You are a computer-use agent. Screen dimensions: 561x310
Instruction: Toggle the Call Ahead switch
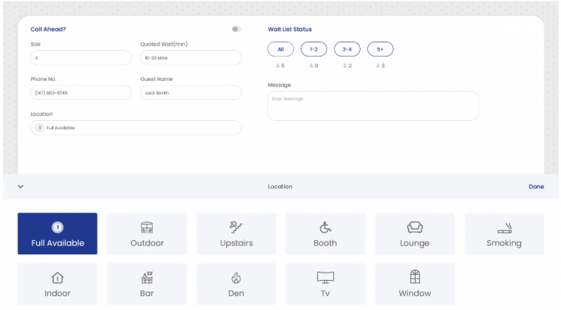coord(236,29)
